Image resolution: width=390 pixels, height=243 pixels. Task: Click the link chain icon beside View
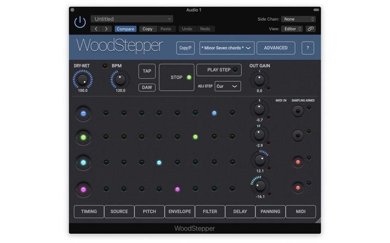pos(311,29)
